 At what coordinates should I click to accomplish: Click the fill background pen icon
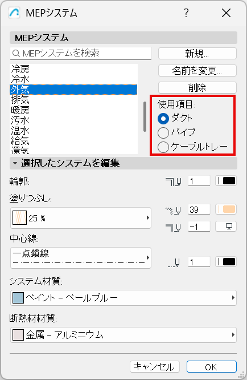(x=174, y=228)
